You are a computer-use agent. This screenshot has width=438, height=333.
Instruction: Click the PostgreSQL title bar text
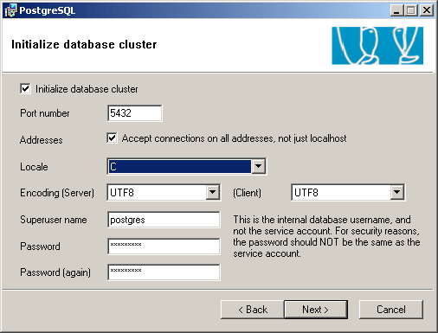point(48,10)
